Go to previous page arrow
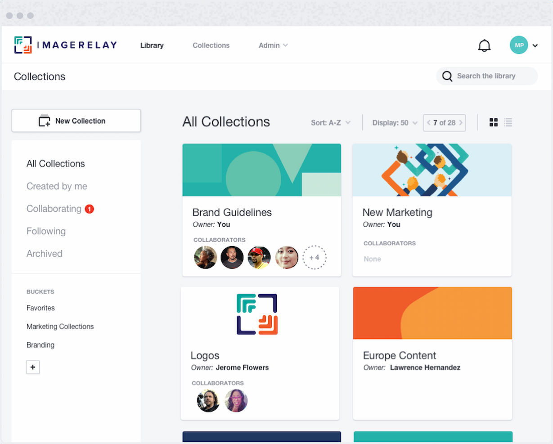 click(429, 123)
